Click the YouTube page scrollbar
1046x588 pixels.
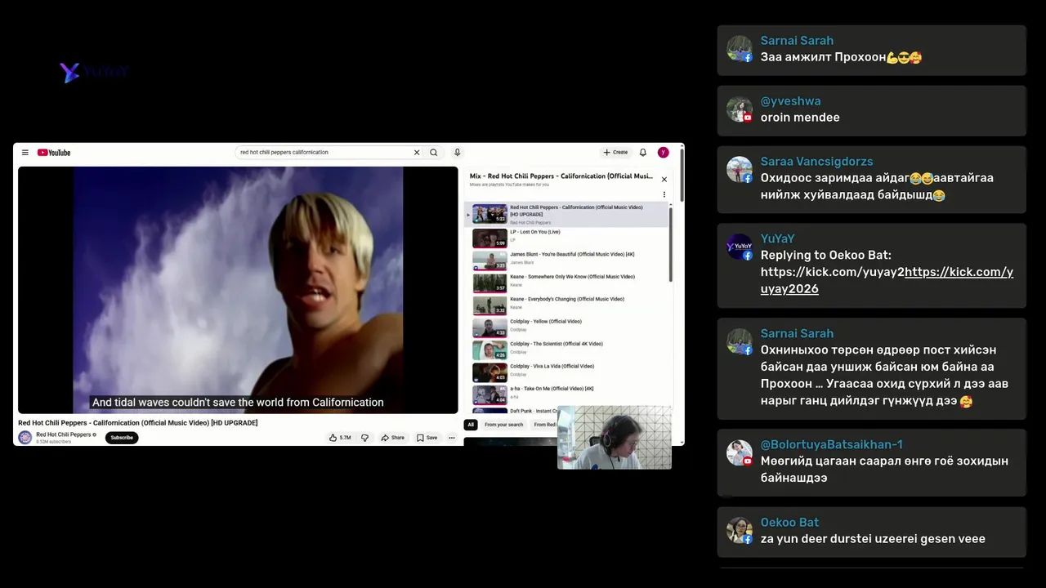click(682, 176)
